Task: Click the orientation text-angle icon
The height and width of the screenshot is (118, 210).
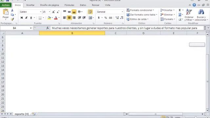Action: (79, 12)
